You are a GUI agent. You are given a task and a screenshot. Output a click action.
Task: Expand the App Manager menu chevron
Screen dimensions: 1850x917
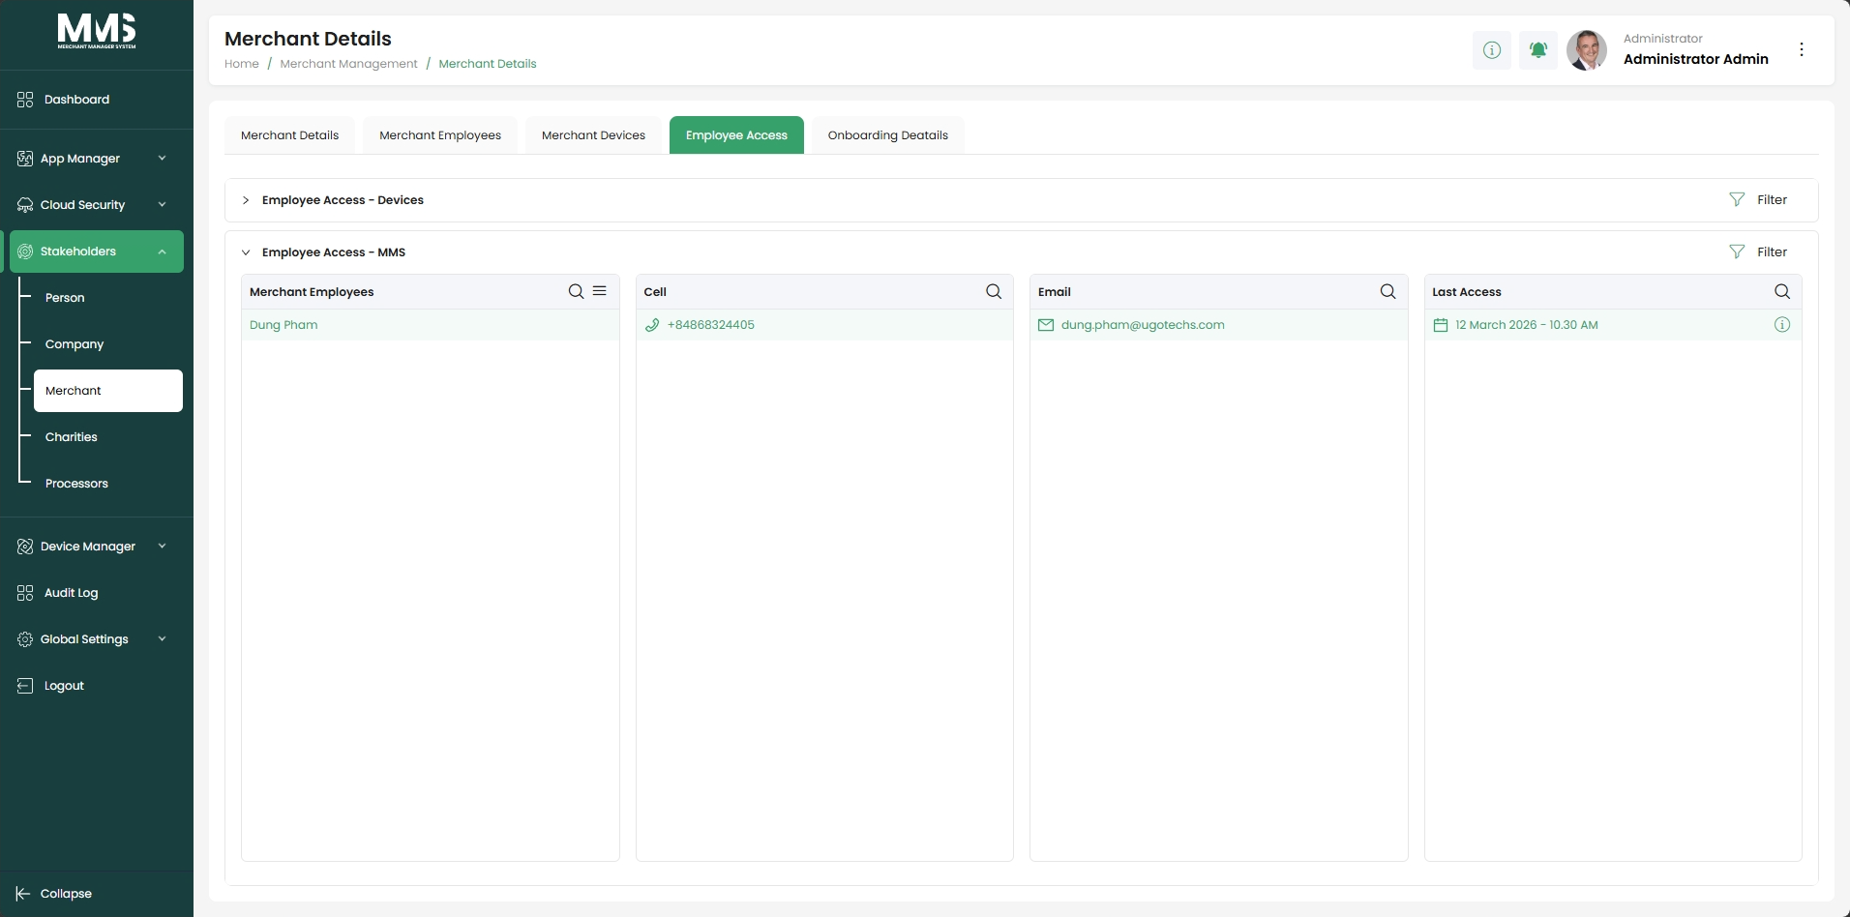(162, 159)
